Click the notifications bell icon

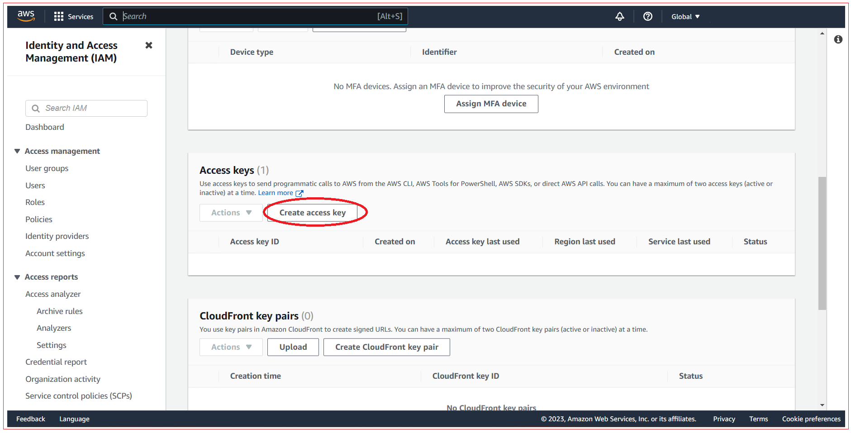620,16
